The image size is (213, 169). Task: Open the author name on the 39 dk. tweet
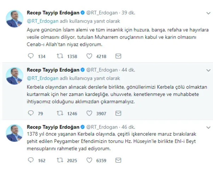click(x=53, y=13)
